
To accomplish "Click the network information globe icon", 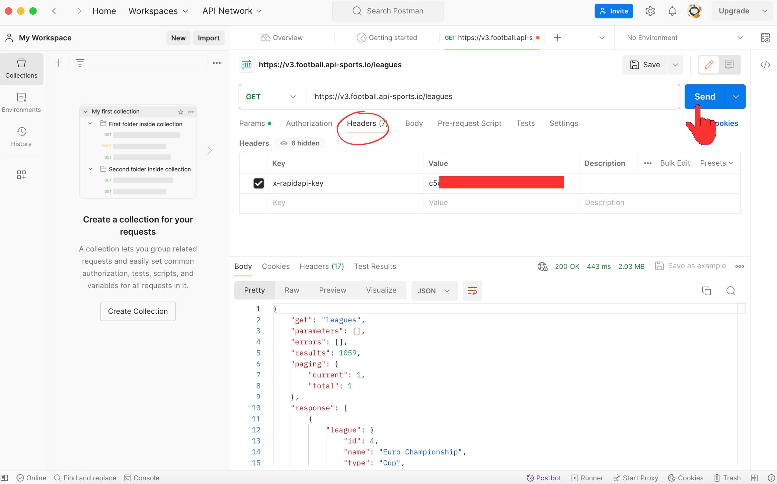I will coord(542,266).
